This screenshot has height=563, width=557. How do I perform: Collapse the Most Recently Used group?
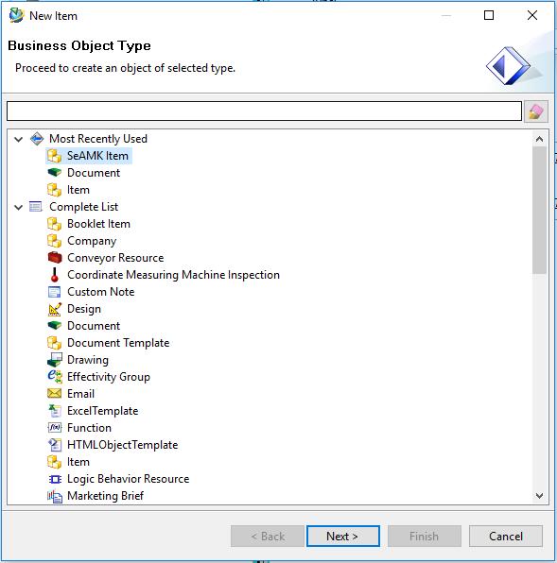18,139
